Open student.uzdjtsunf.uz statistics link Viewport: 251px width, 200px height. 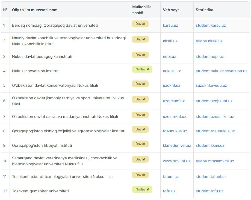(214, 101)
